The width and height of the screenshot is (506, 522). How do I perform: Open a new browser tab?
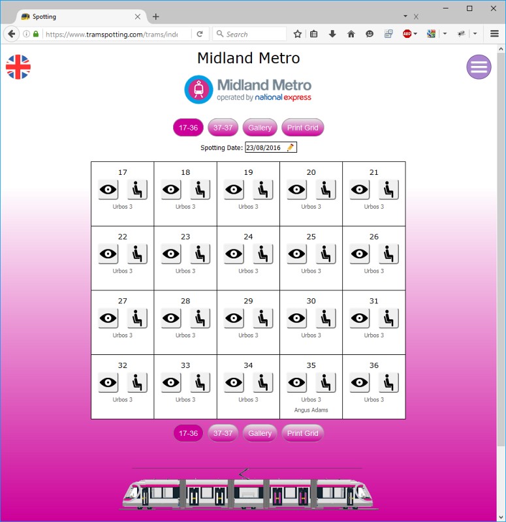(155, 17)
